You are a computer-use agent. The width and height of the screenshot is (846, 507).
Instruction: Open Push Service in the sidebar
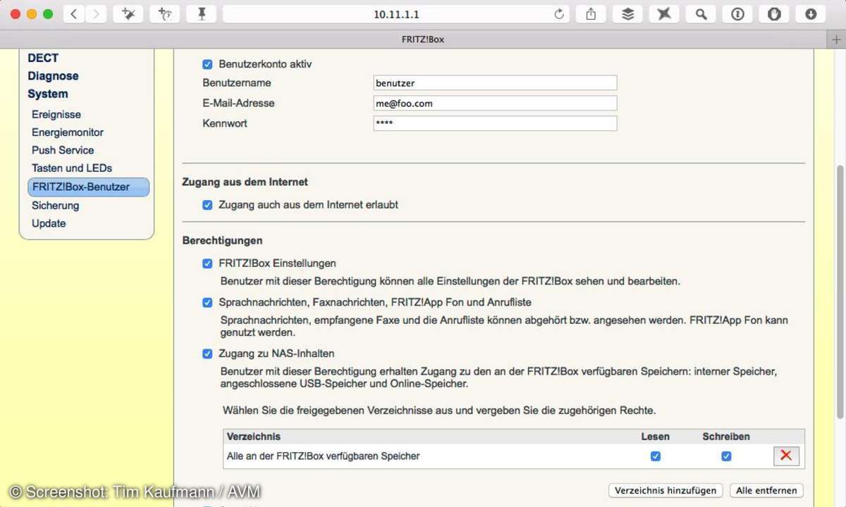point(63,150)
